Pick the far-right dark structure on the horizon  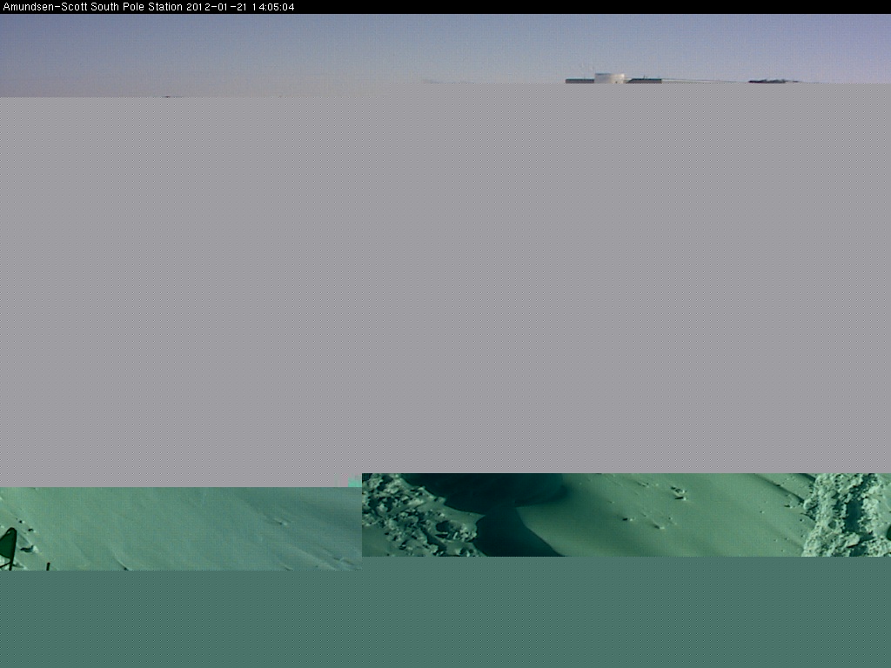point(773,81)
